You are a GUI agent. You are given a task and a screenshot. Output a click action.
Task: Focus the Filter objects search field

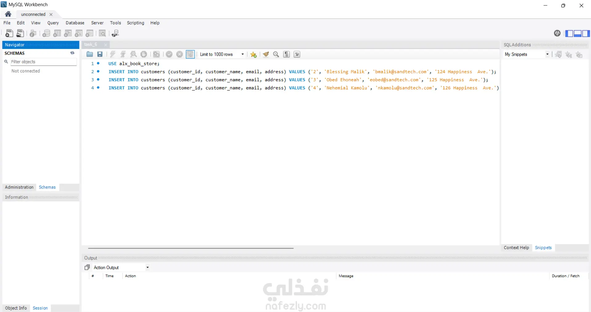pos(43,62)
